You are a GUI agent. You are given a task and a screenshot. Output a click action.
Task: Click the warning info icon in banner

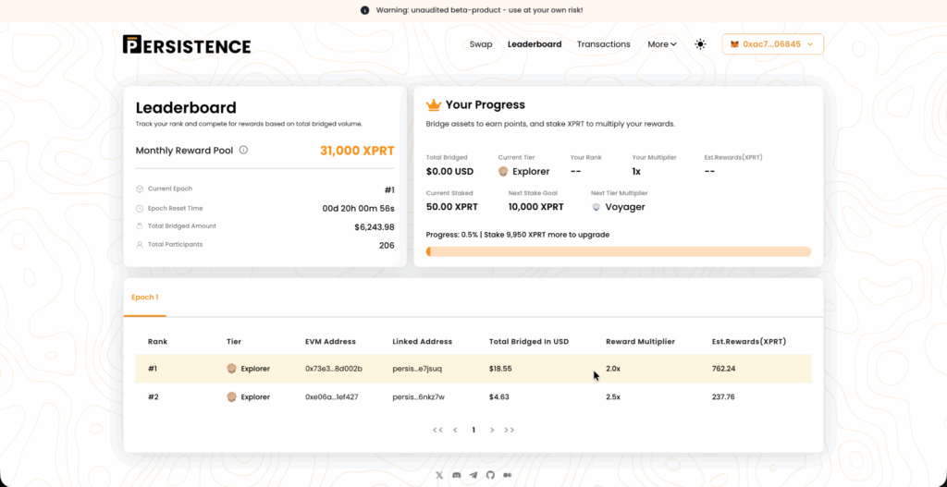(x=365, y=10)
